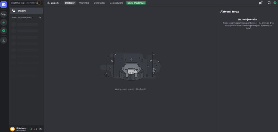Click Znajomi header icon at top
Screen dimensions: 278x132
[48, 3]
